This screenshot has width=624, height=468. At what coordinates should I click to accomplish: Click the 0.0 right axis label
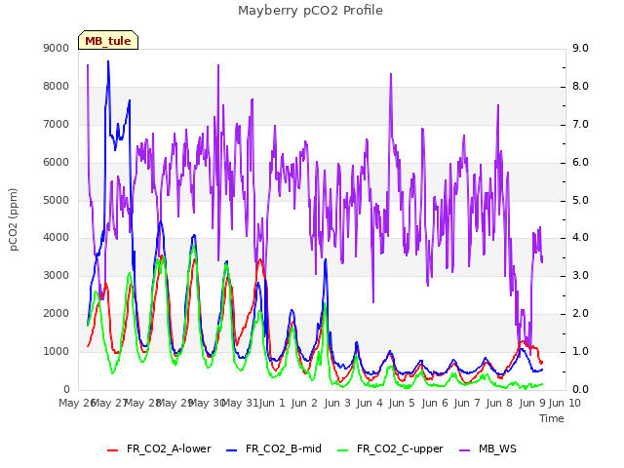click(580, 389)
